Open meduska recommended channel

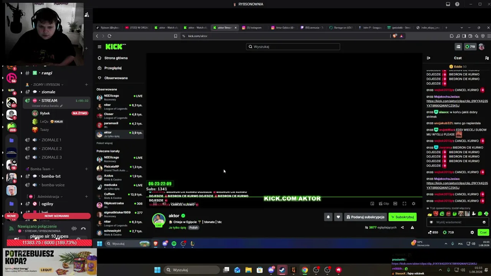tap(119, 187)
